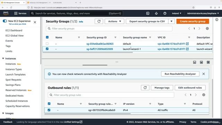Open default VPC external link icon
222x125 pixels.
point(187,44)
